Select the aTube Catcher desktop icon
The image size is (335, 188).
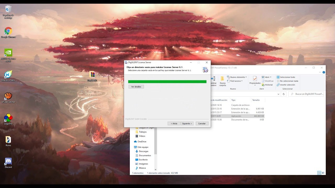[8, 98]
